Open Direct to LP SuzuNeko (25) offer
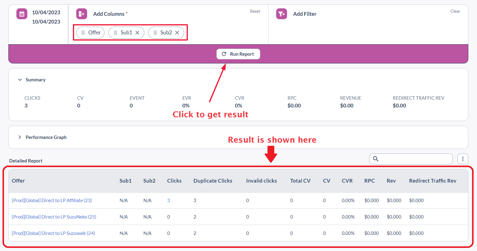This screenshot has width=477, height=251. click(x=54, y=217)
